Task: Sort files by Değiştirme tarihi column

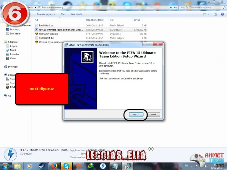Action: (95, 20)
